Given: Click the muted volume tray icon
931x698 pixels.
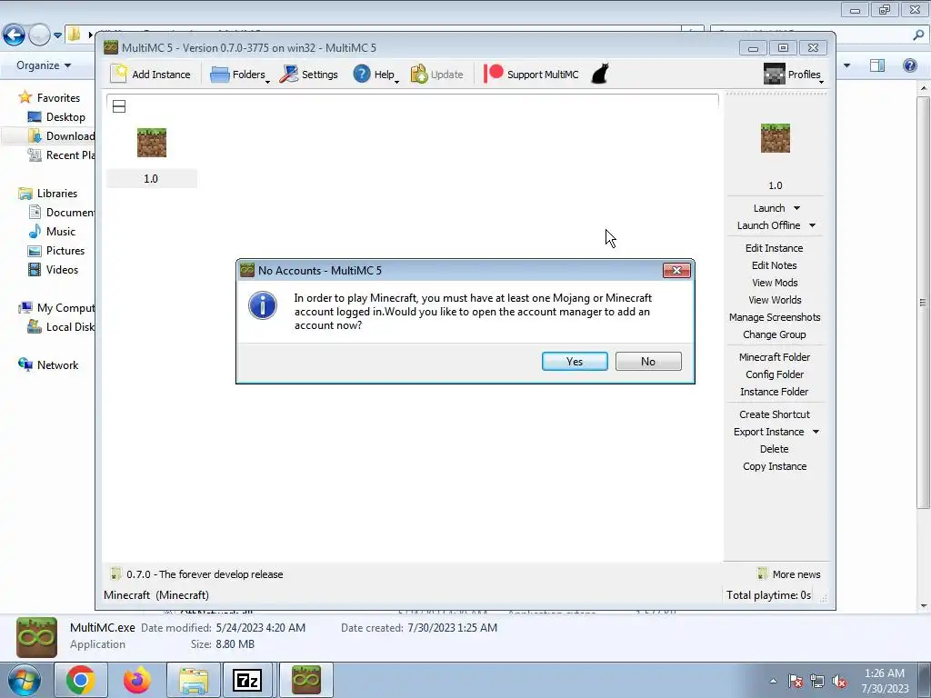Looking at the screenshot, I should point(839,682).
